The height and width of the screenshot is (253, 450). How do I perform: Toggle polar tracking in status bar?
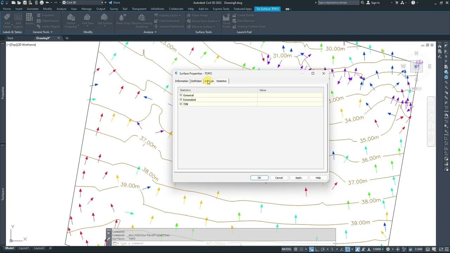323,249
